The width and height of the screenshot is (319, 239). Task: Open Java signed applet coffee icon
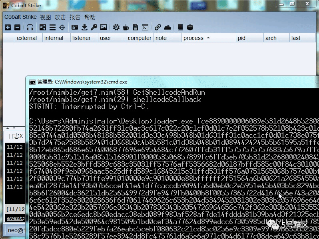(126, 28)
